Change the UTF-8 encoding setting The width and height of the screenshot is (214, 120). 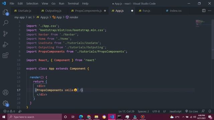tap(156, 111)
